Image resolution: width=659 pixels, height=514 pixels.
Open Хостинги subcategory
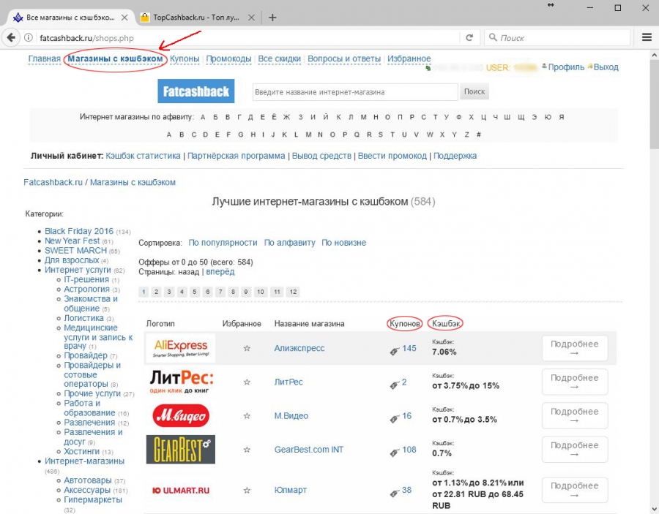[x=81, y=451]
